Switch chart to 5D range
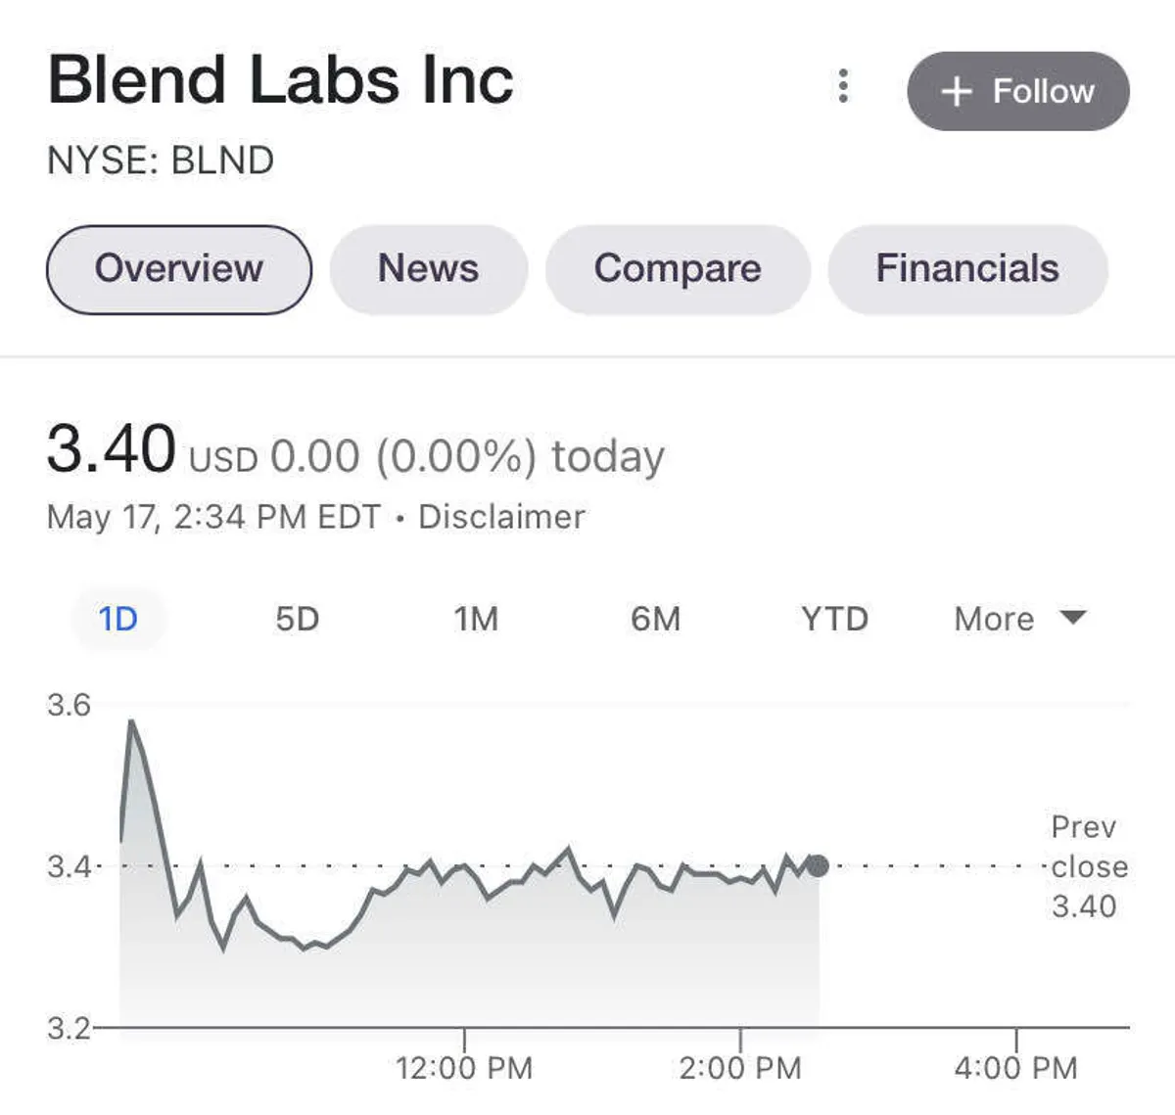 (298, 619)
